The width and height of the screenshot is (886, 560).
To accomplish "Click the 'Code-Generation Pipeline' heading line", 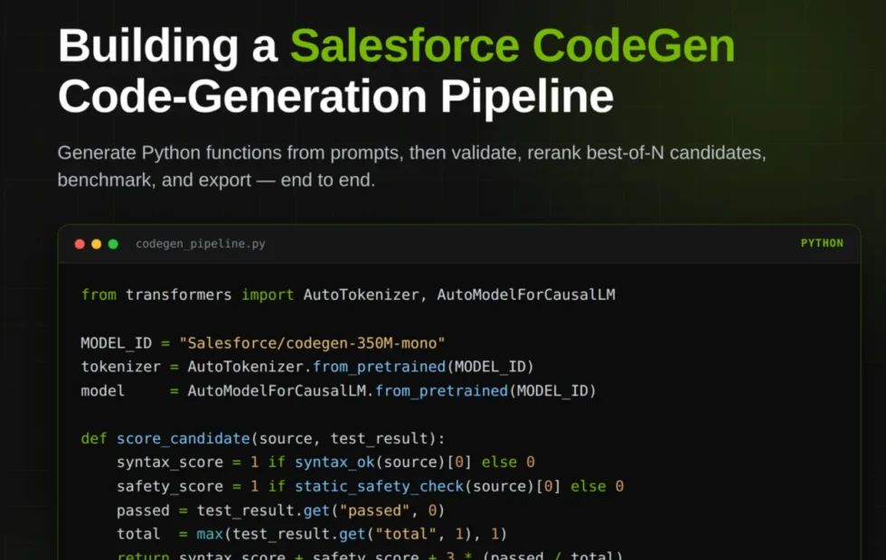I will click(x=335, y=98).
